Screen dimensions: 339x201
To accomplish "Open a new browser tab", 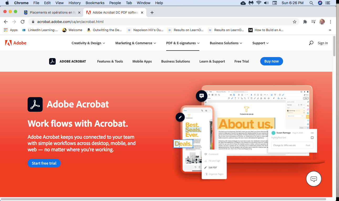I will coord(152,13).
